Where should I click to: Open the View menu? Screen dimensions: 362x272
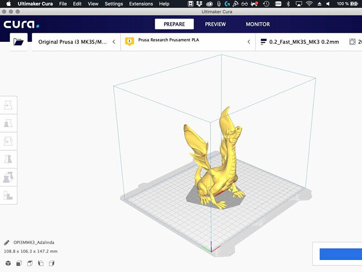pos(93,4)
